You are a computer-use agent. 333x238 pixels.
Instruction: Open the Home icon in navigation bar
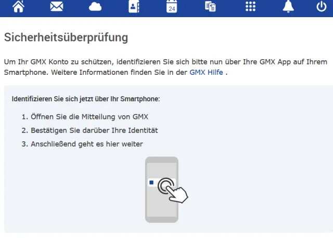pyautogui.click(x=19, y=6)
